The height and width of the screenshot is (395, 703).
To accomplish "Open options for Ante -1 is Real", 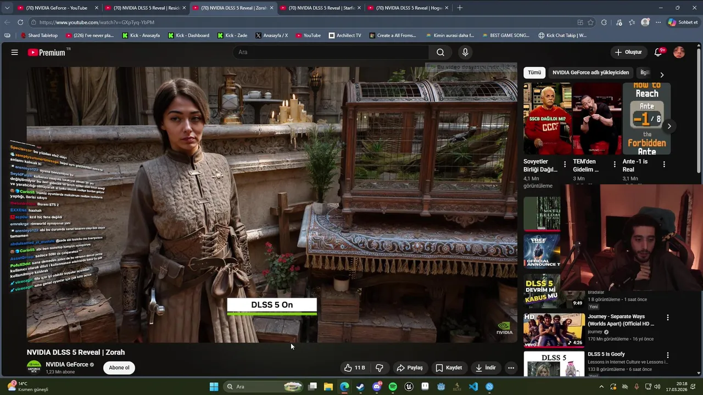I will coord(663,164).
